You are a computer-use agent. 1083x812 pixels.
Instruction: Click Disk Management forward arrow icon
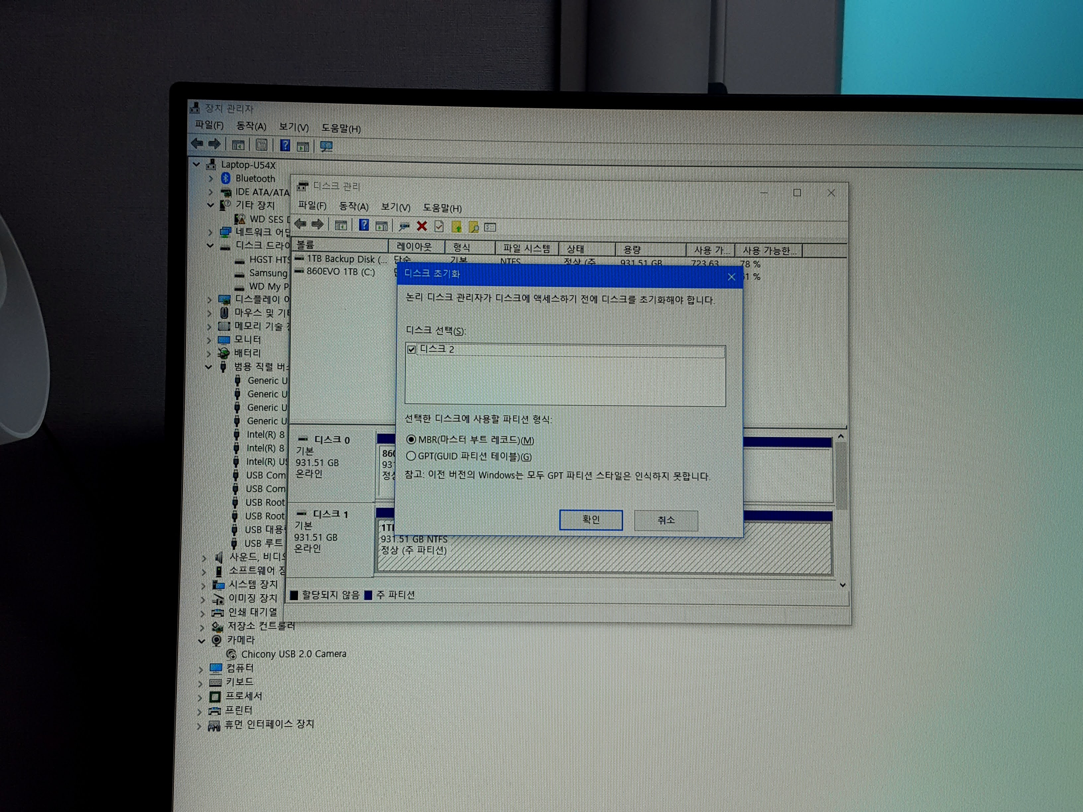[x=318, y=225]
